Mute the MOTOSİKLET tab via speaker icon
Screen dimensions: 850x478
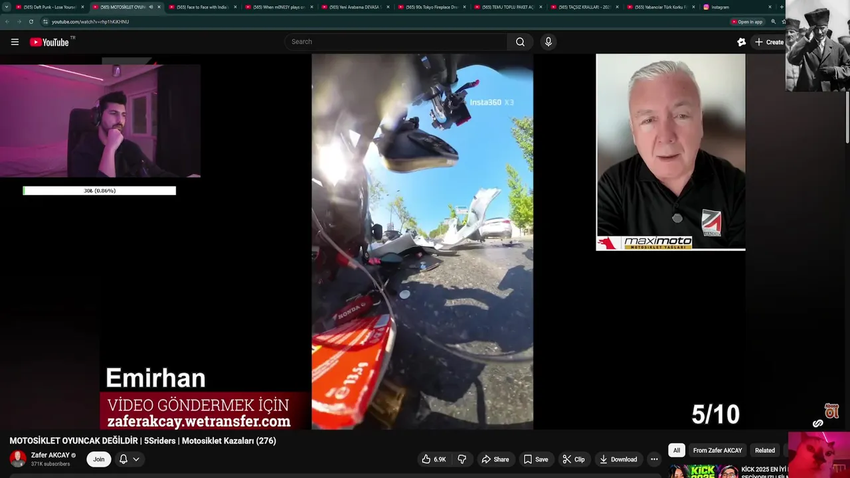pyautogui.click(x=151, y=7)
